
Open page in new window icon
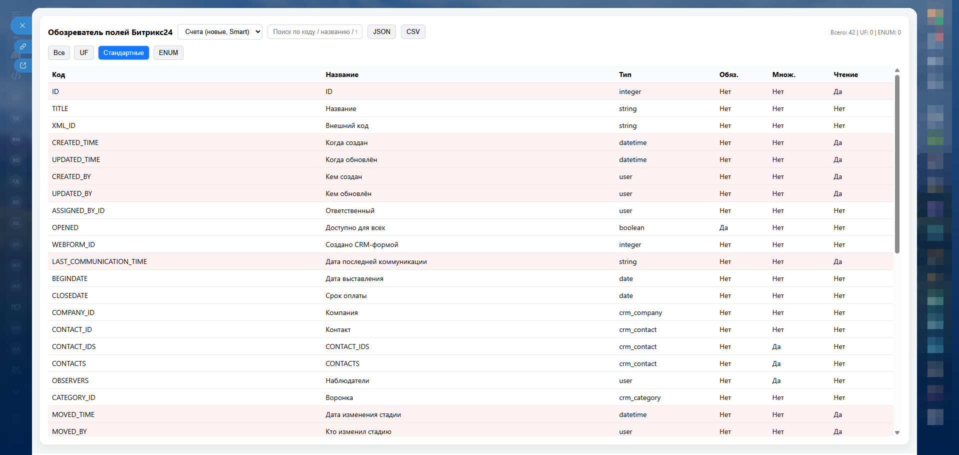(x=23, y=65)
